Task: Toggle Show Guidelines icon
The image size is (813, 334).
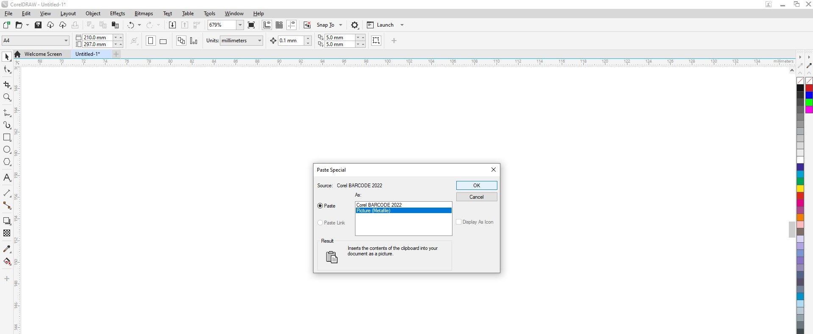Action: pyautogui.click(x=291, y=25)
